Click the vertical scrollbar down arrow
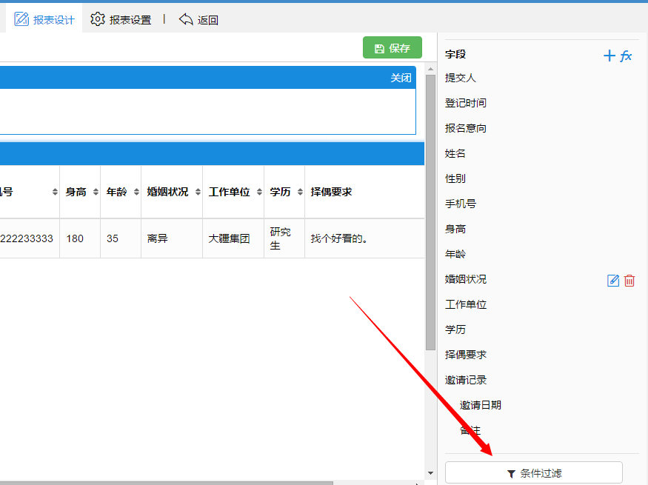This screenshot has width=648, height=485. pyautogui.click(x=430, y=473)
